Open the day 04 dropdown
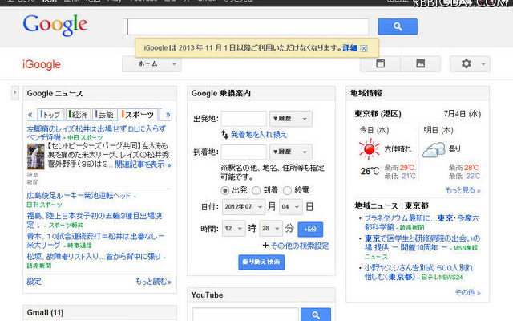Image resolution: width=513 pixels, height=321 pixels. (290, 207)
